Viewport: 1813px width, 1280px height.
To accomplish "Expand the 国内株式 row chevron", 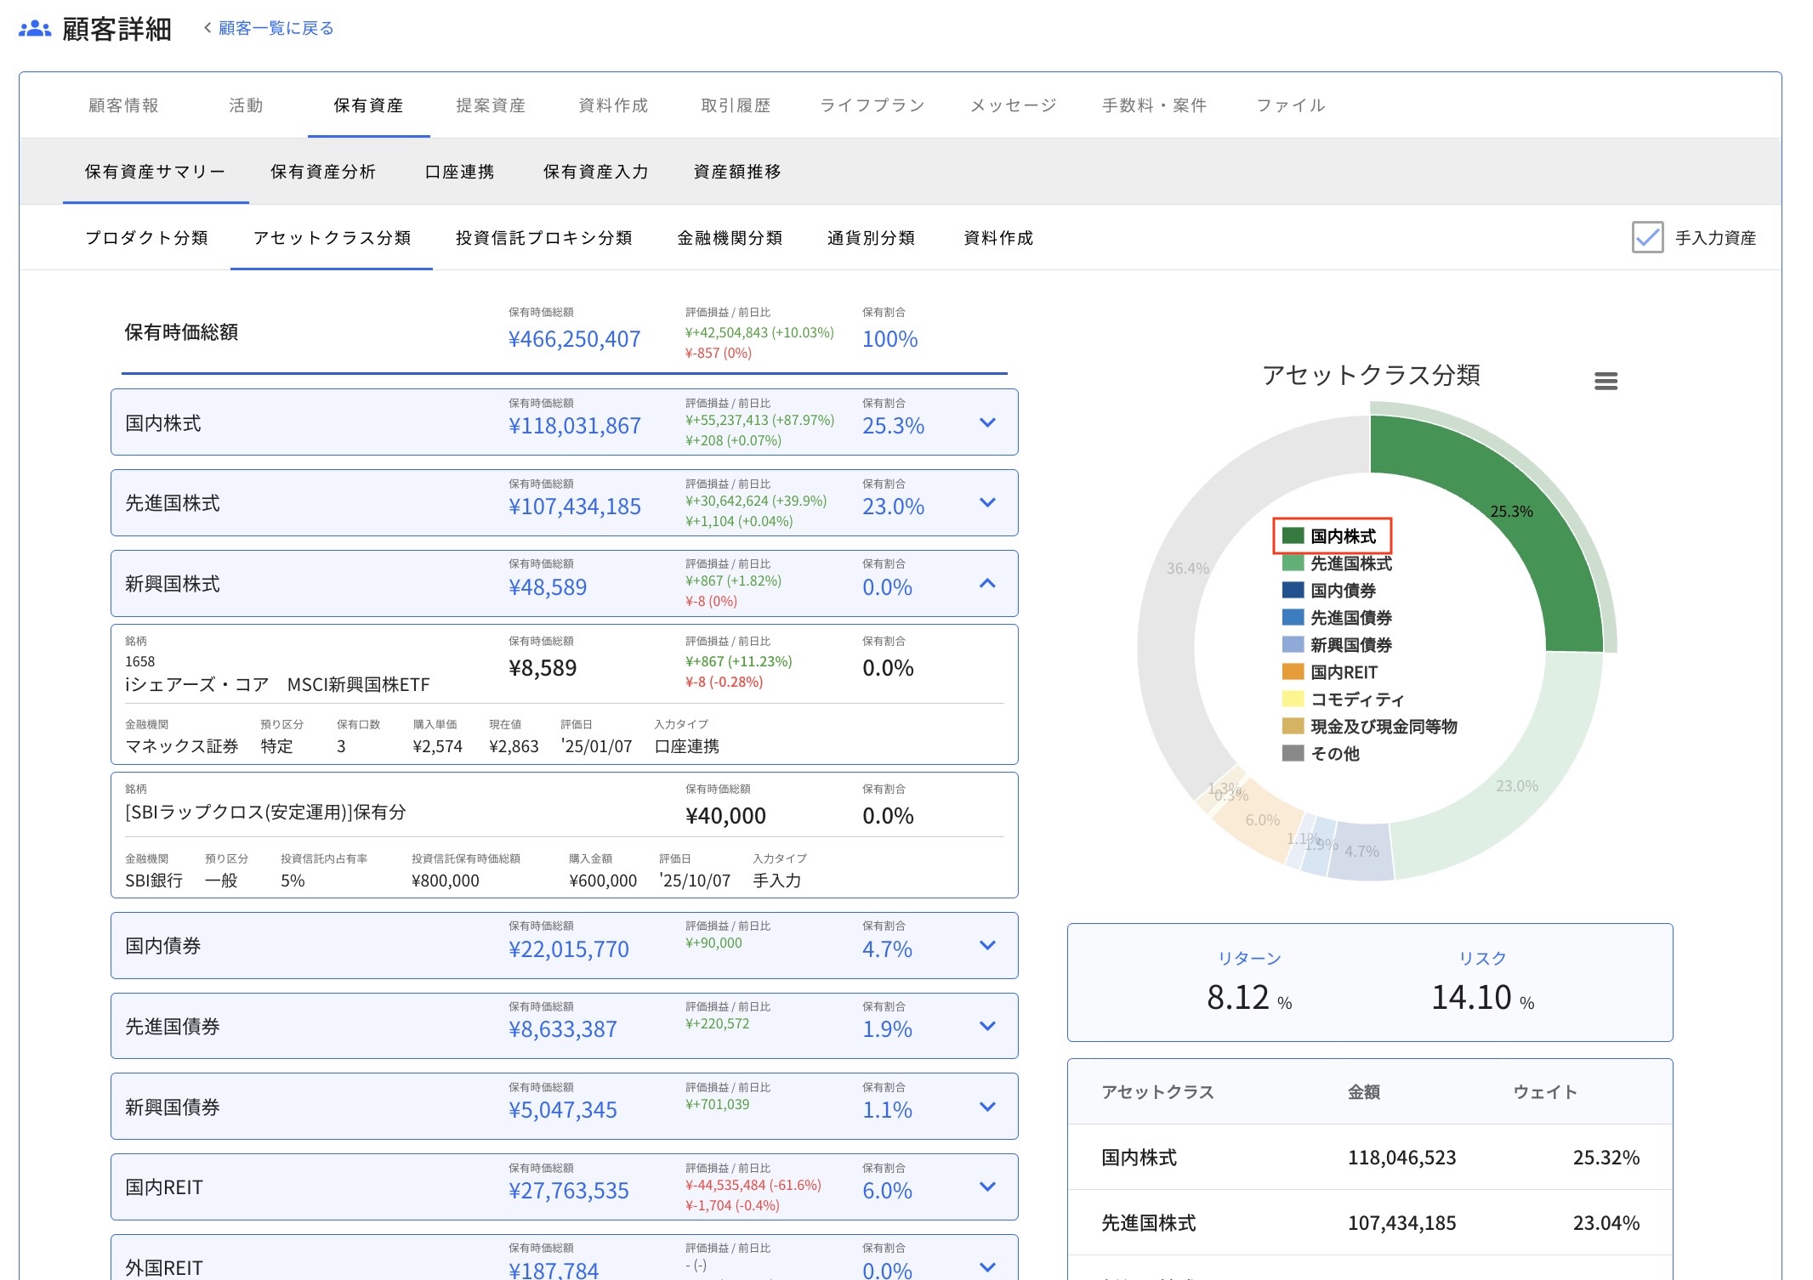I will [987, 422].
